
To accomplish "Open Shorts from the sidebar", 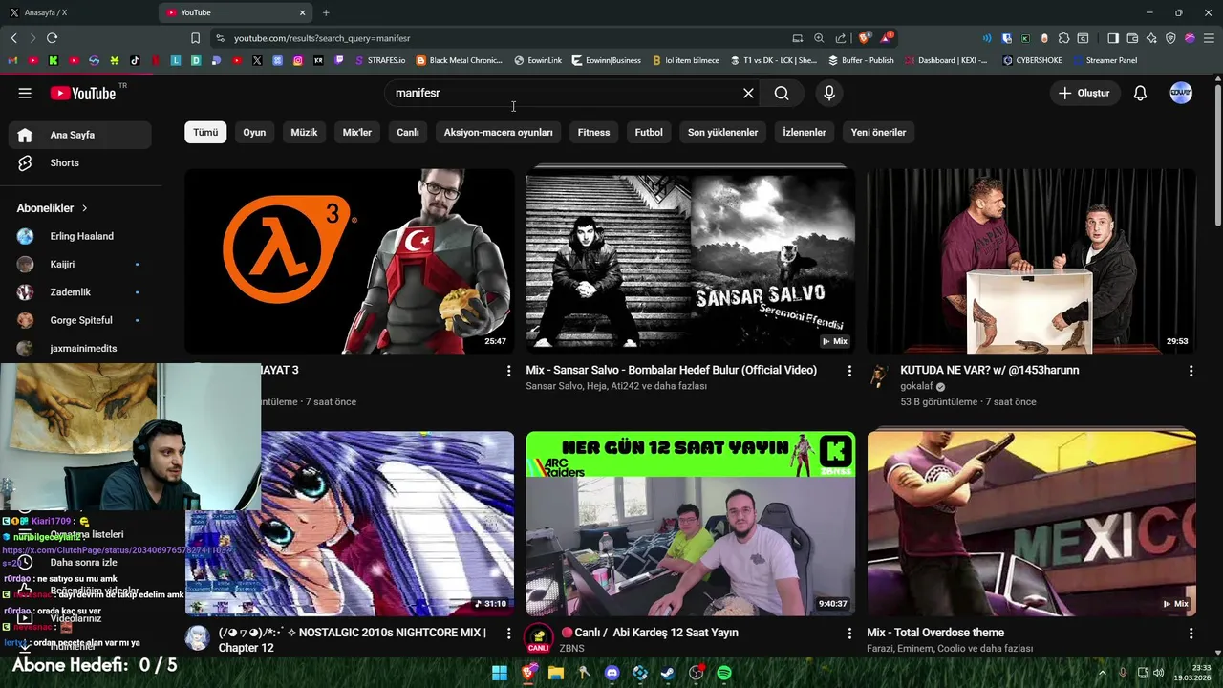I will (x=80, y=162).
